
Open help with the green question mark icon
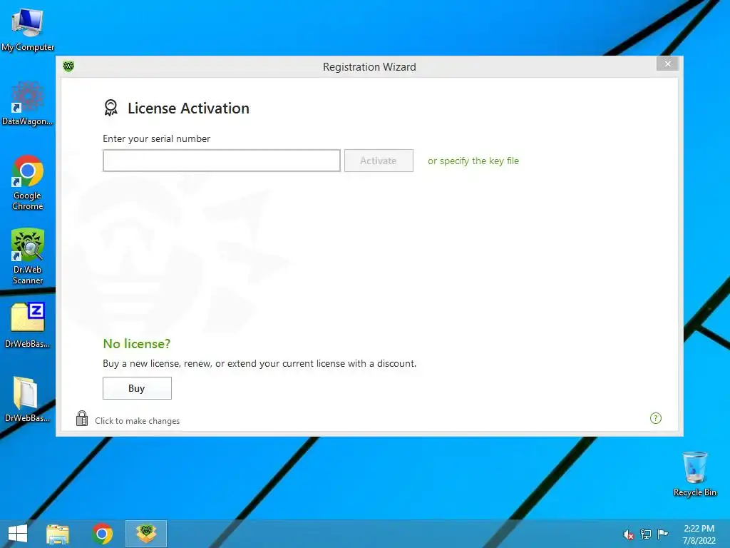(x=656, y=418)
